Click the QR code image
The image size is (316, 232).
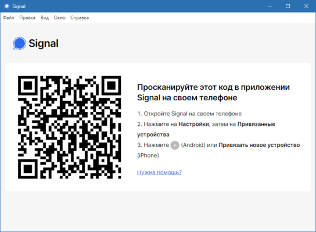70,127
